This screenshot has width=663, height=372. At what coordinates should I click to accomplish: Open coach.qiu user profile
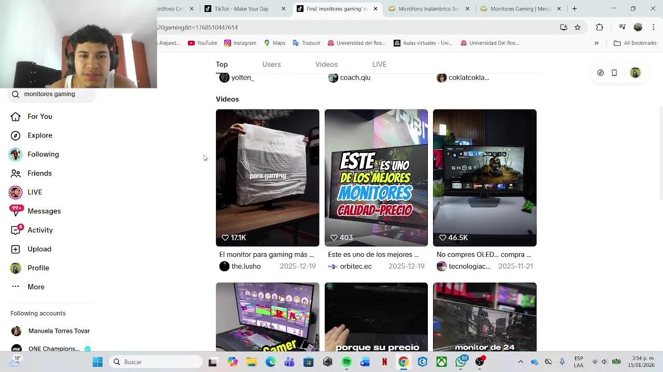pyautogui.click(x=349, y=78)
